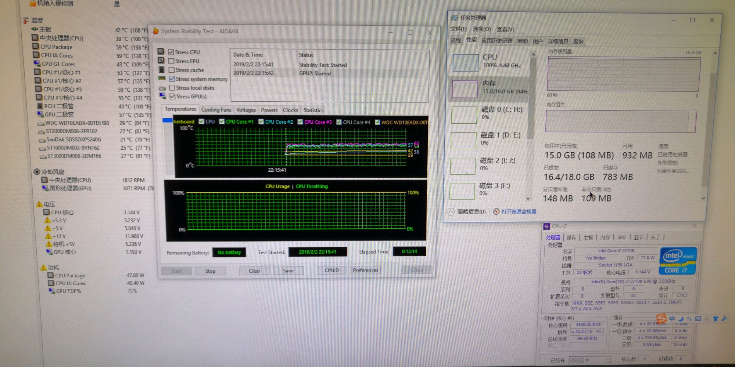
Task: Click the icon beside GPU 二极管 sensor
Action: [x=40, y=114]
